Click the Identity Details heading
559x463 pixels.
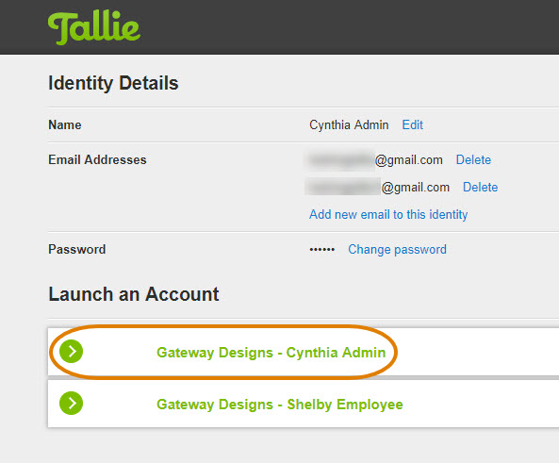coord(113,83)
